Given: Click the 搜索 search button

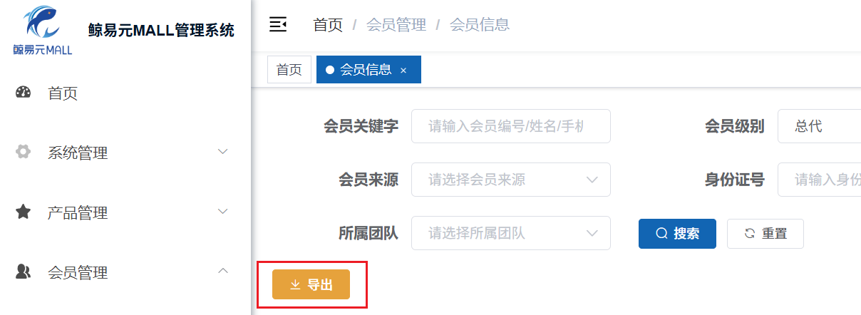Looking at the screenshot, I should click(676, 234).
